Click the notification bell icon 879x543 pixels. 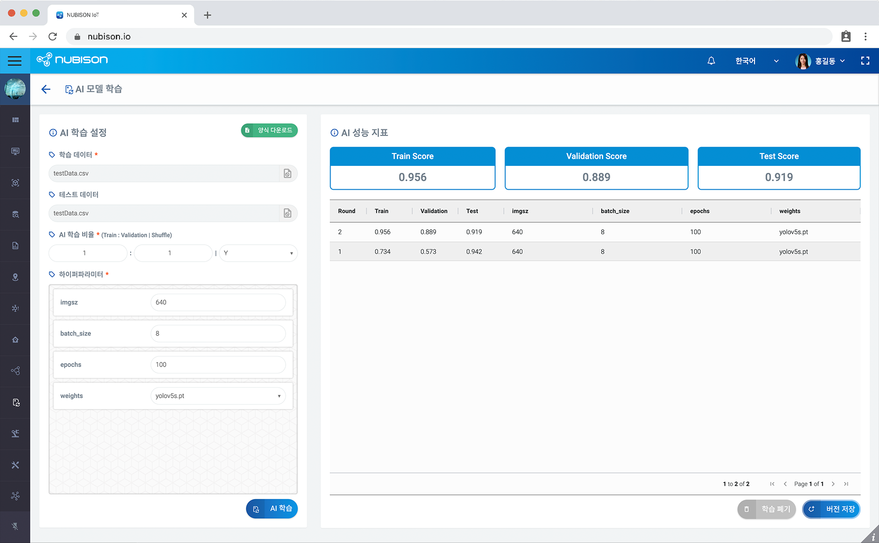click(x=711, y=60)
